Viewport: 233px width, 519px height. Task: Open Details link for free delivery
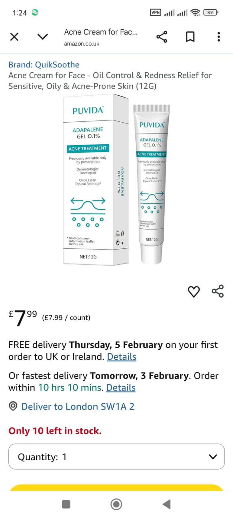point(121,357)
